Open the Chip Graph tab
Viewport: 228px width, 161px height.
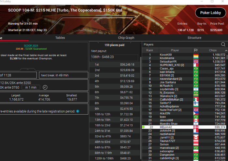pyautogui.click(x=126, y=38)
